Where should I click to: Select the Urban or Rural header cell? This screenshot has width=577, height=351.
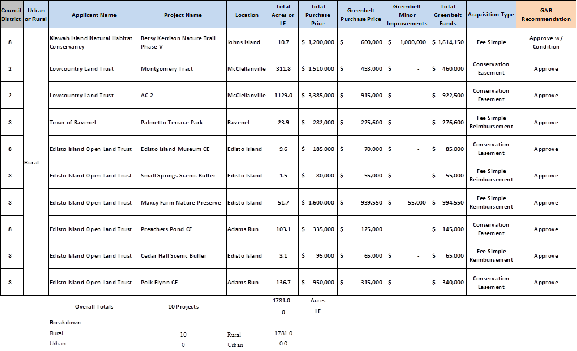coord(36,15)
